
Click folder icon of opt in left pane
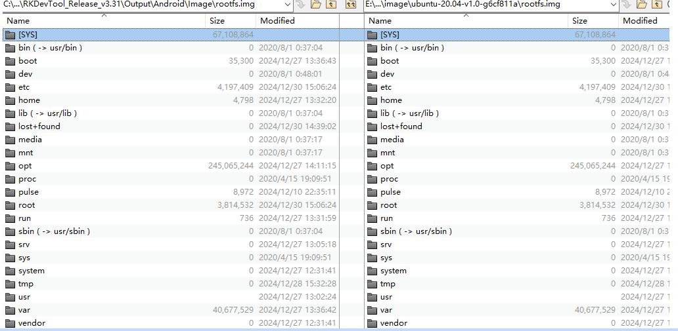pos(11,166)
